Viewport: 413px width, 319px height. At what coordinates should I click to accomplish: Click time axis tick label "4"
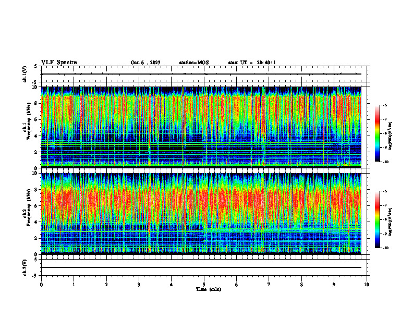point(172,285)
